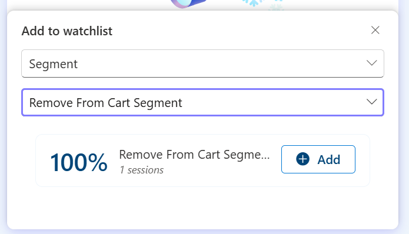The width and height of the screenshot is (409, 234).
Task: Click Remove From Cart Segment selected text
Action: pos(106,103)
